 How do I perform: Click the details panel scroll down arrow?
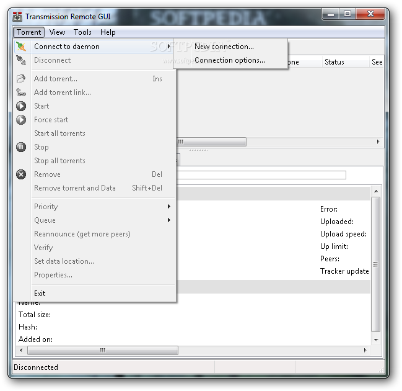tap(376, 340)
